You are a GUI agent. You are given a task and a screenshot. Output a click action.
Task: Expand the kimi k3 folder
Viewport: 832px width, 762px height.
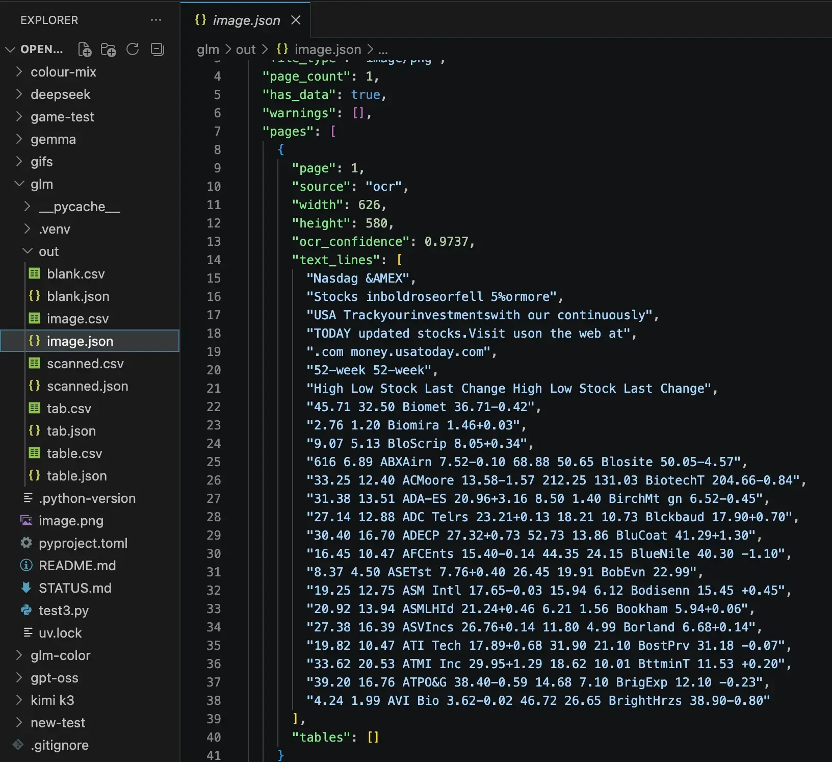[x=19, y=700]
